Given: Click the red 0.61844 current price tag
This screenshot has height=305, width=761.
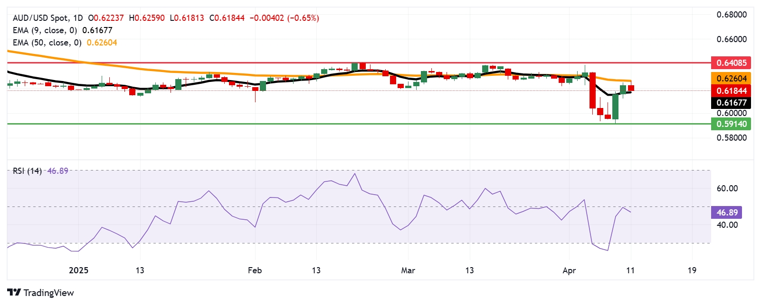Looking at the screenshot, I should tap(731, 90).
